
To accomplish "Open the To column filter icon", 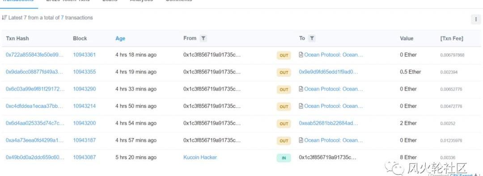I will (312, 38).
